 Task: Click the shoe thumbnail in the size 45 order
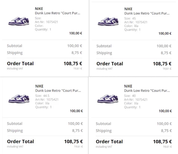108,21
